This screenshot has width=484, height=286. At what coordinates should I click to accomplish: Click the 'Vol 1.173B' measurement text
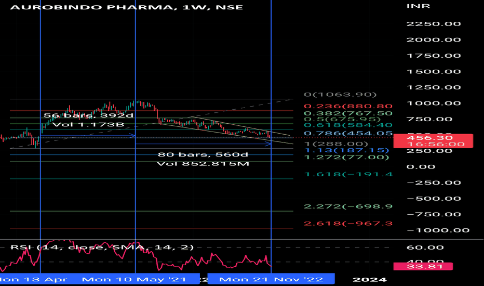click(x=88, y=125)
